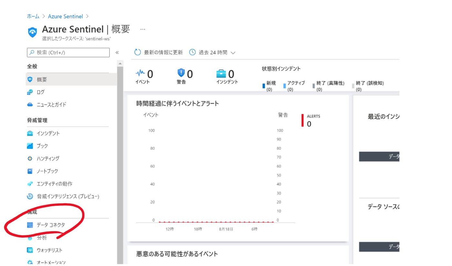Click the 新規 legend color square
Screen dimensions: 452x266
point(264,86)
